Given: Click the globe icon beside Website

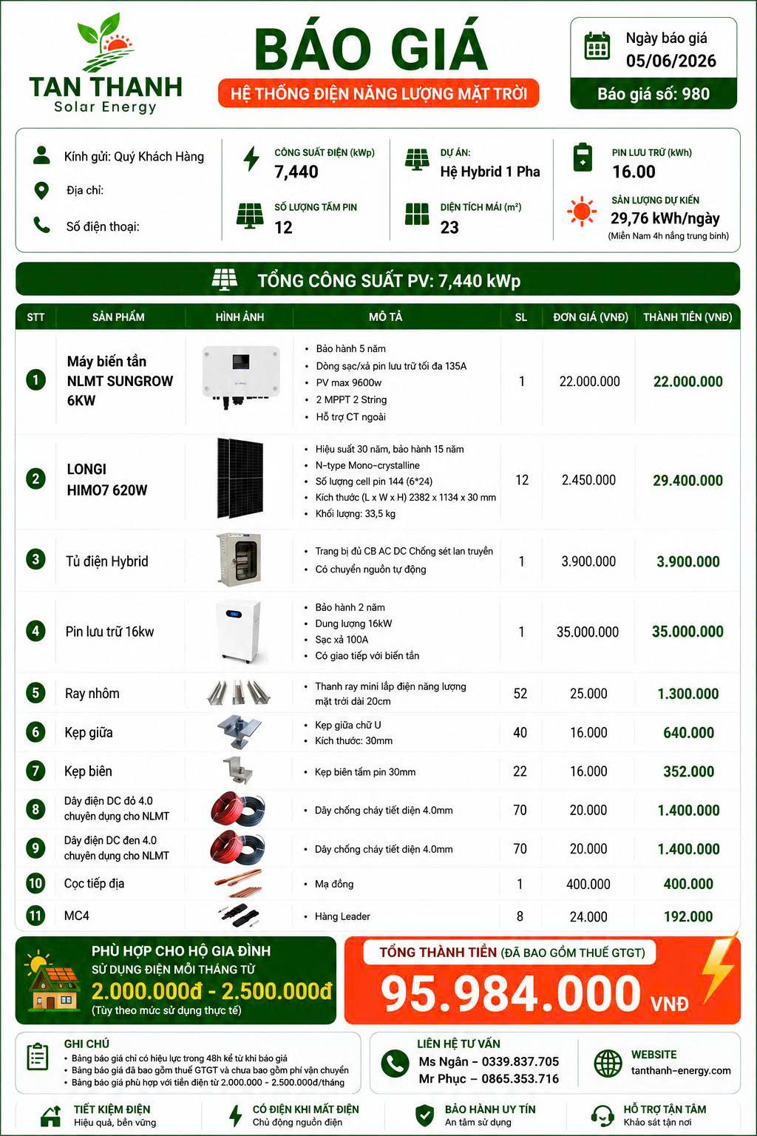Looking at the screenshot, I should [608, 1063].
